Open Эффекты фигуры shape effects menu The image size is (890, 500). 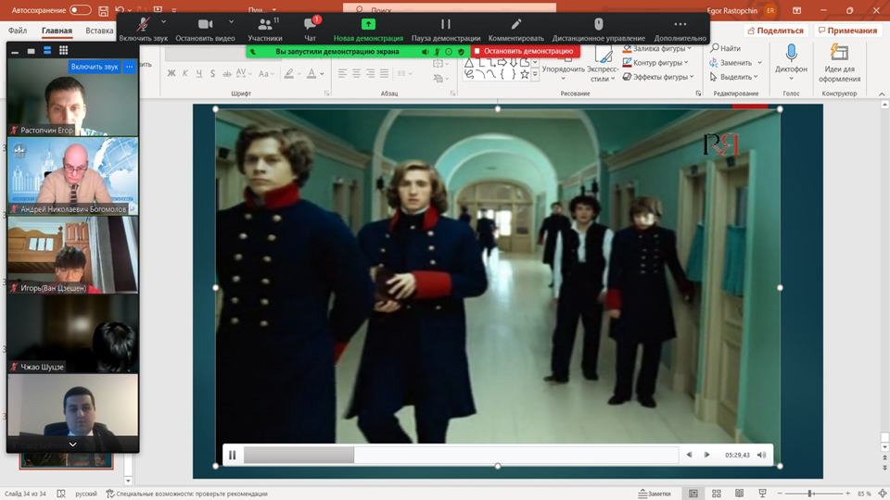point(658,77)
